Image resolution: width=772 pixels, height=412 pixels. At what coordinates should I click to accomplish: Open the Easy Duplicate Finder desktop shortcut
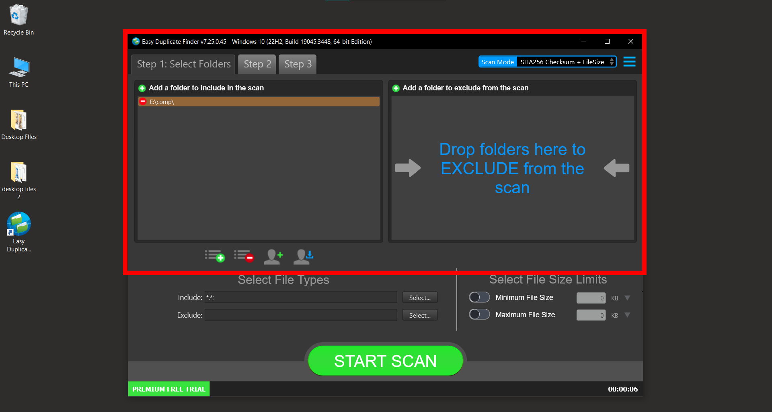(x=18, y=223)
